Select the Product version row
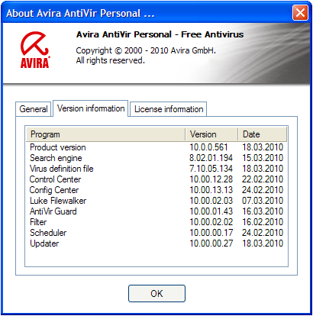The width and height of the screenshot is (313, 316). (156, 147)
